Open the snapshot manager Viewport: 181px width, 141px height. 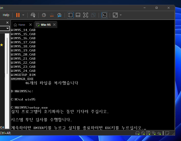(x=59, y=15)
